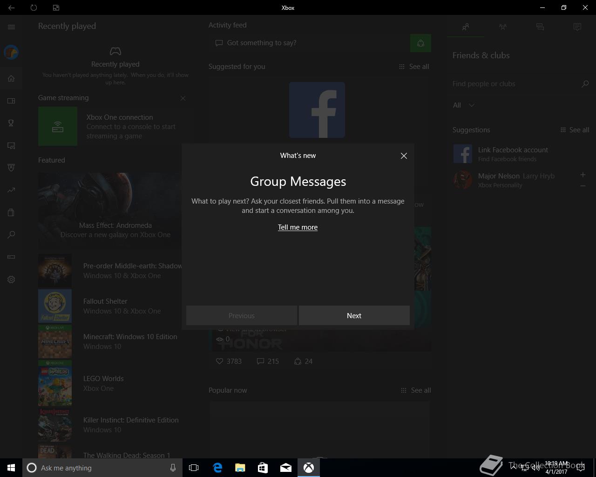This screenshot has height=477, width=596.
Task: Open Link Facebook account suggestion
Action: coord(521,154)
